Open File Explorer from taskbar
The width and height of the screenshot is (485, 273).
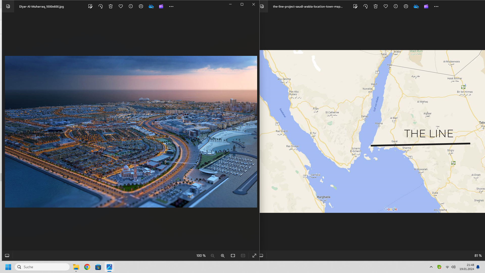76,267
